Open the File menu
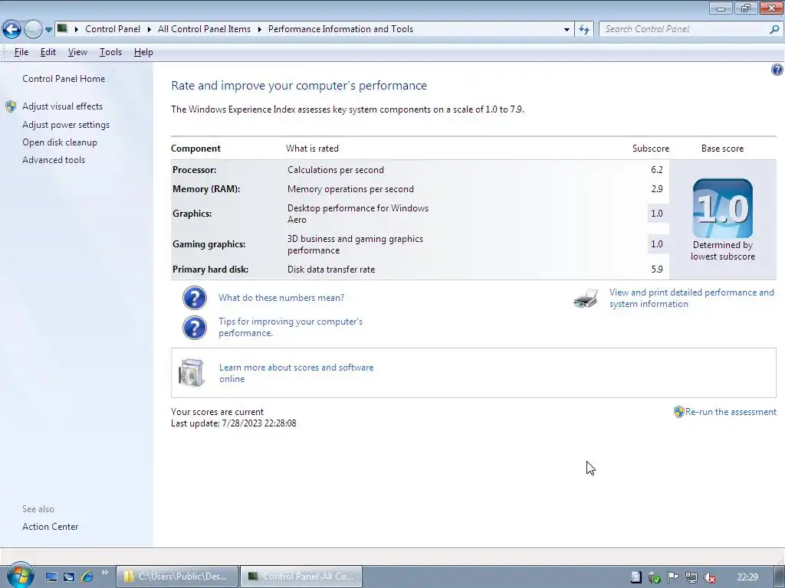This screenshot has height=588, width=785. point(21,52)
